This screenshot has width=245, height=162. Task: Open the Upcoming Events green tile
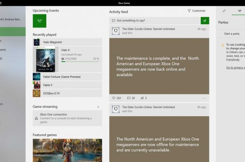(x=40, y=21)
